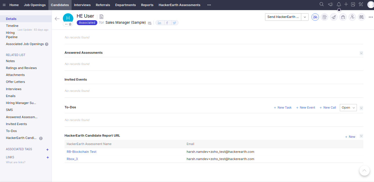Jump to Notes in related list
This screenshot has width=374, height=182.
[x=10, y=61]
